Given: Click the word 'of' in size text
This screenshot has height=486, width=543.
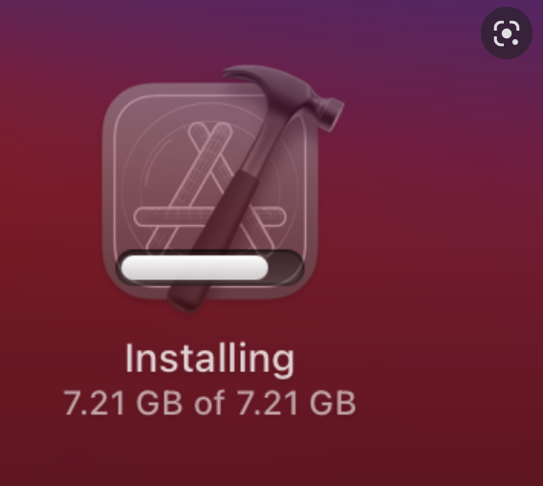Looking at the screenshot, I should [x=210, y=403].
